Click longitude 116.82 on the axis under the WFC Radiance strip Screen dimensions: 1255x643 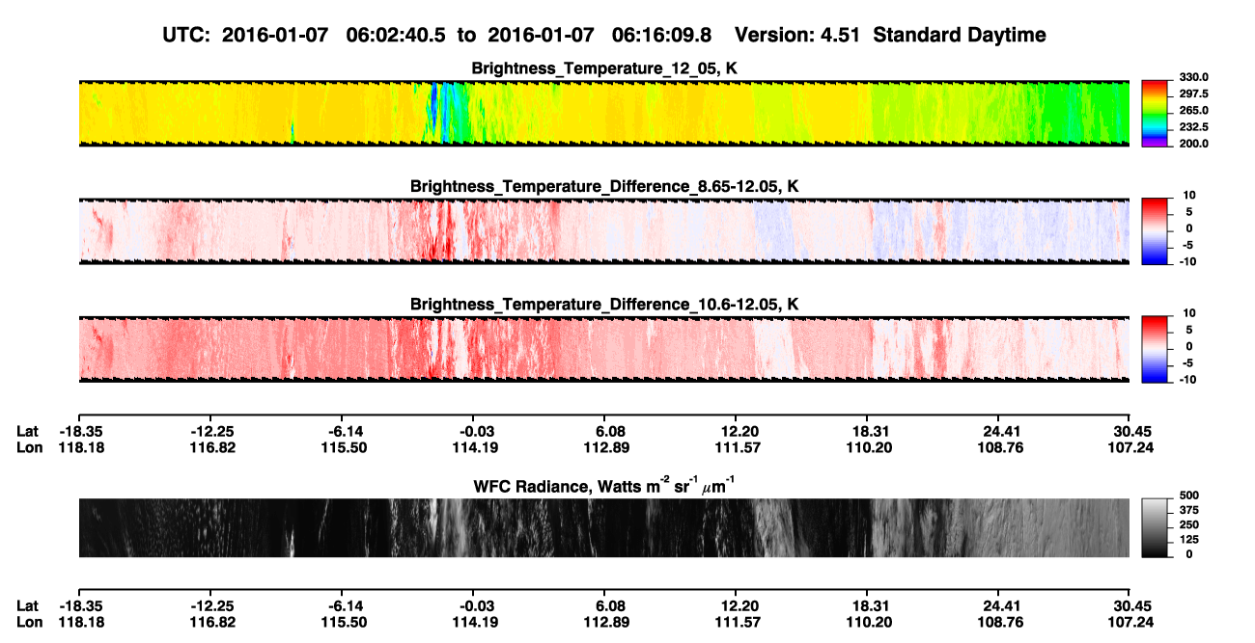[x=212, y=622]
